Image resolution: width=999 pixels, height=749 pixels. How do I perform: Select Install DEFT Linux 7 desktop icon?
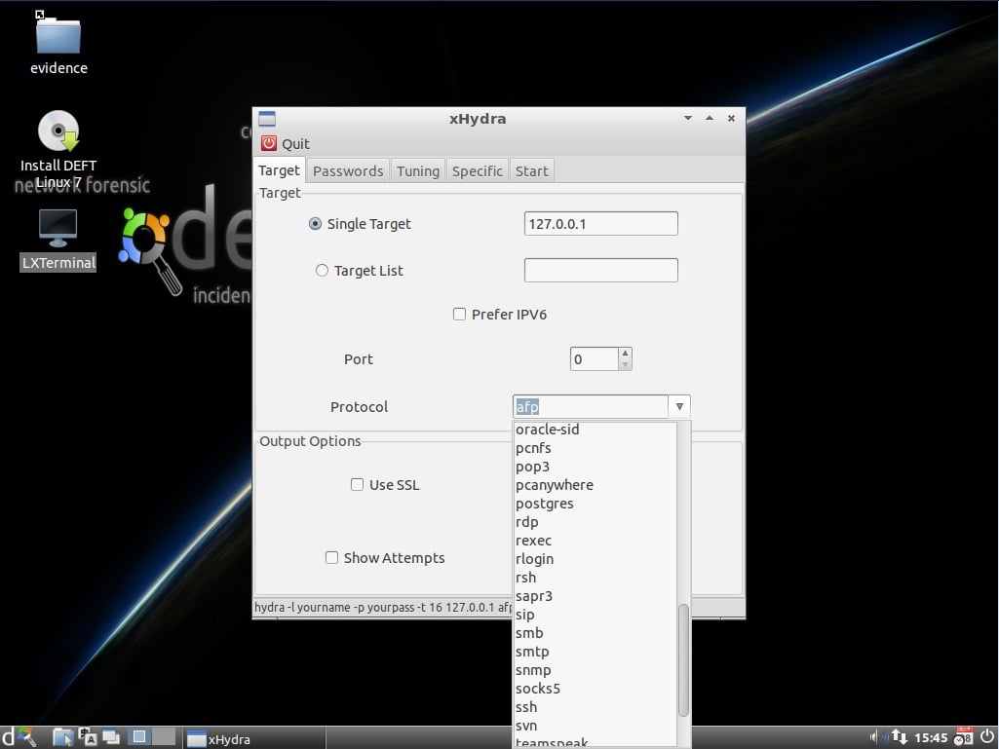(x=58, y=150)
